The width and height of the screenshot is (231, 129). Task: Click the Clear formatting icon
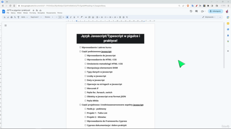tap(127, 17)
